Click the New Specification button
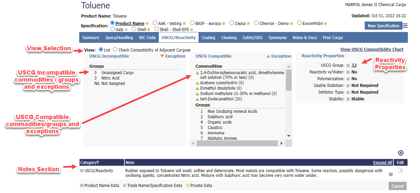The height and width of the screenshot is (193, 420). (383, 26)
